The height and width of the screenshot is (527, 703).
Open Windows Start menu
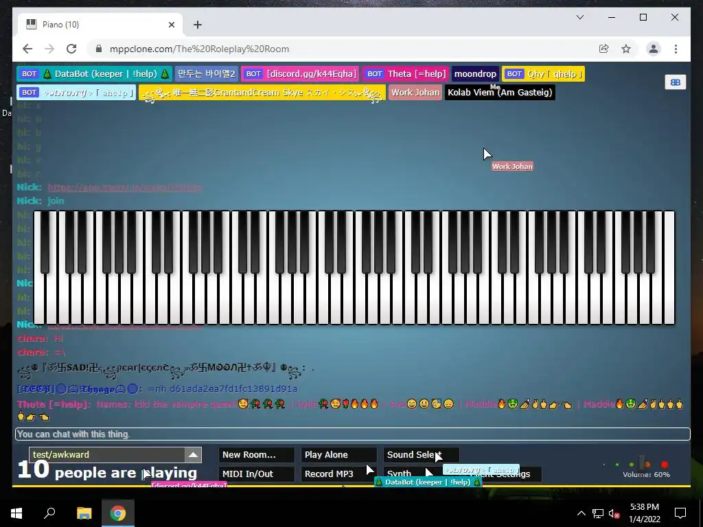pyautogui.click(x=16, y=513)
